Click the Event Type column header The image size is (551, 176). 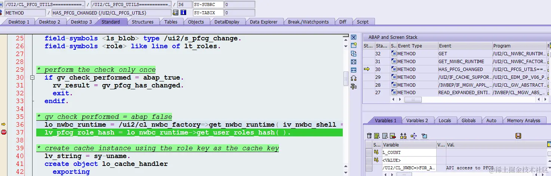pos(417,46)
